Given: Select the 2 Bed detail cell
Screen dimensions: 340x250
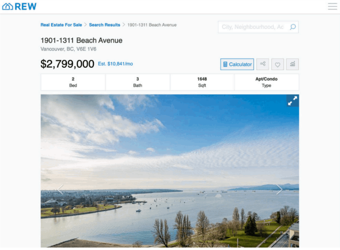Looking at the screenshot, I should pos(73,82).
